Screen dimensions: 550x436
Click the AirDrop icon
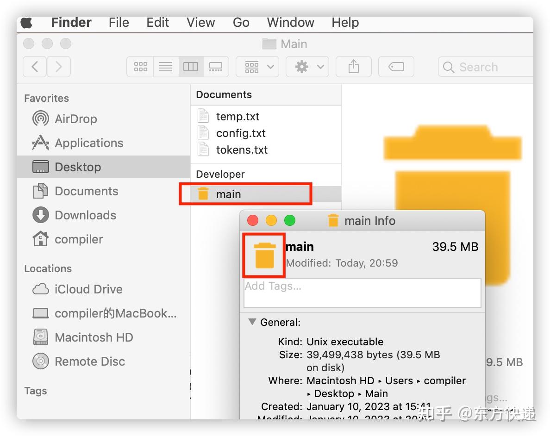coord(41,118)
